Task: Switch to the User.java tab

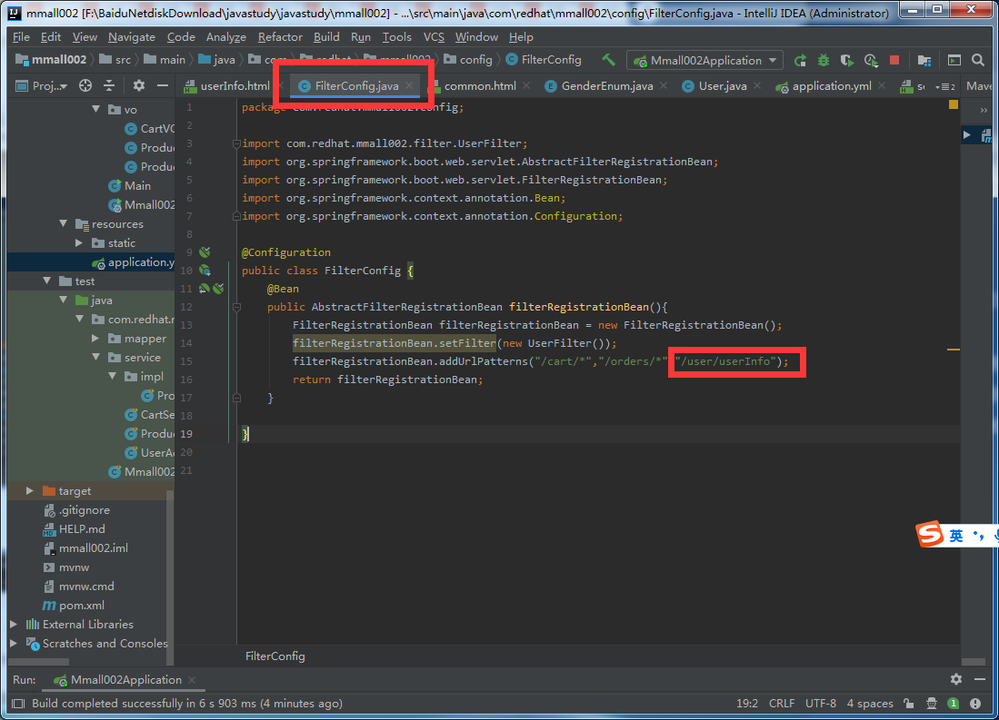Action: pos(722,86)
